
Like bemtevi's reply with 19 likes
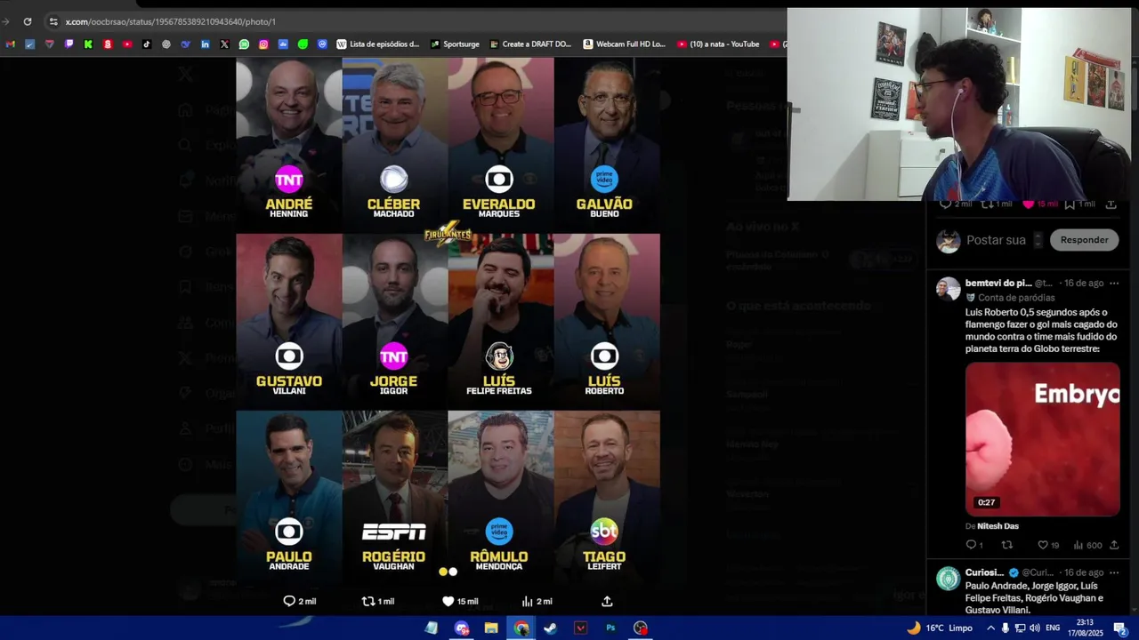[1048, 545]
